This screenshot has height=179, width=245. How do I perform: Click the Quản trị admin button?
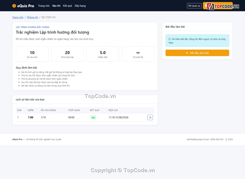[194, 6]
